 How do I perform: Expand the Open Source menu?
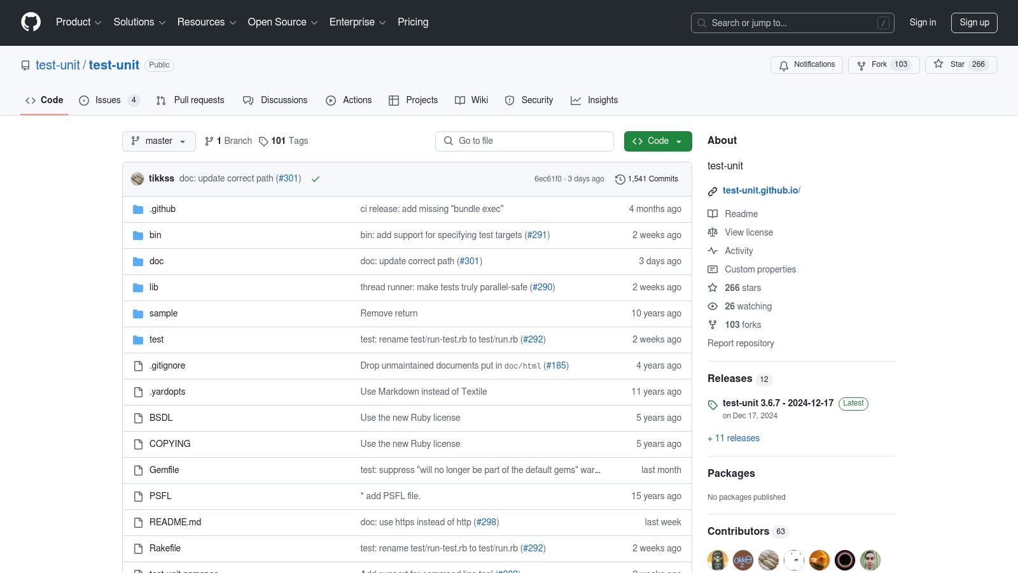(x=282, y=22)
